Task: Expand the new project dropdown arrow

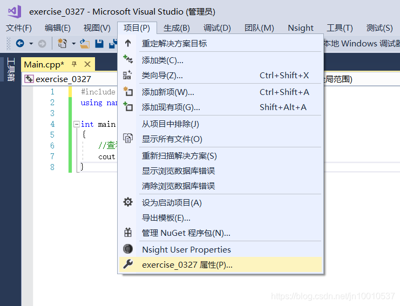Action: pos(74,44)
